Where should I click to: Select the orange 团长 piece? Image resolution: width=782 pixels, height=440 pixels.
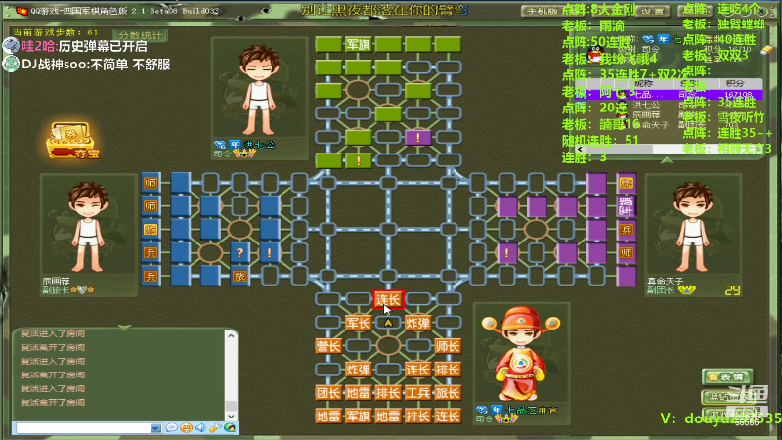[x=328, y=393]
